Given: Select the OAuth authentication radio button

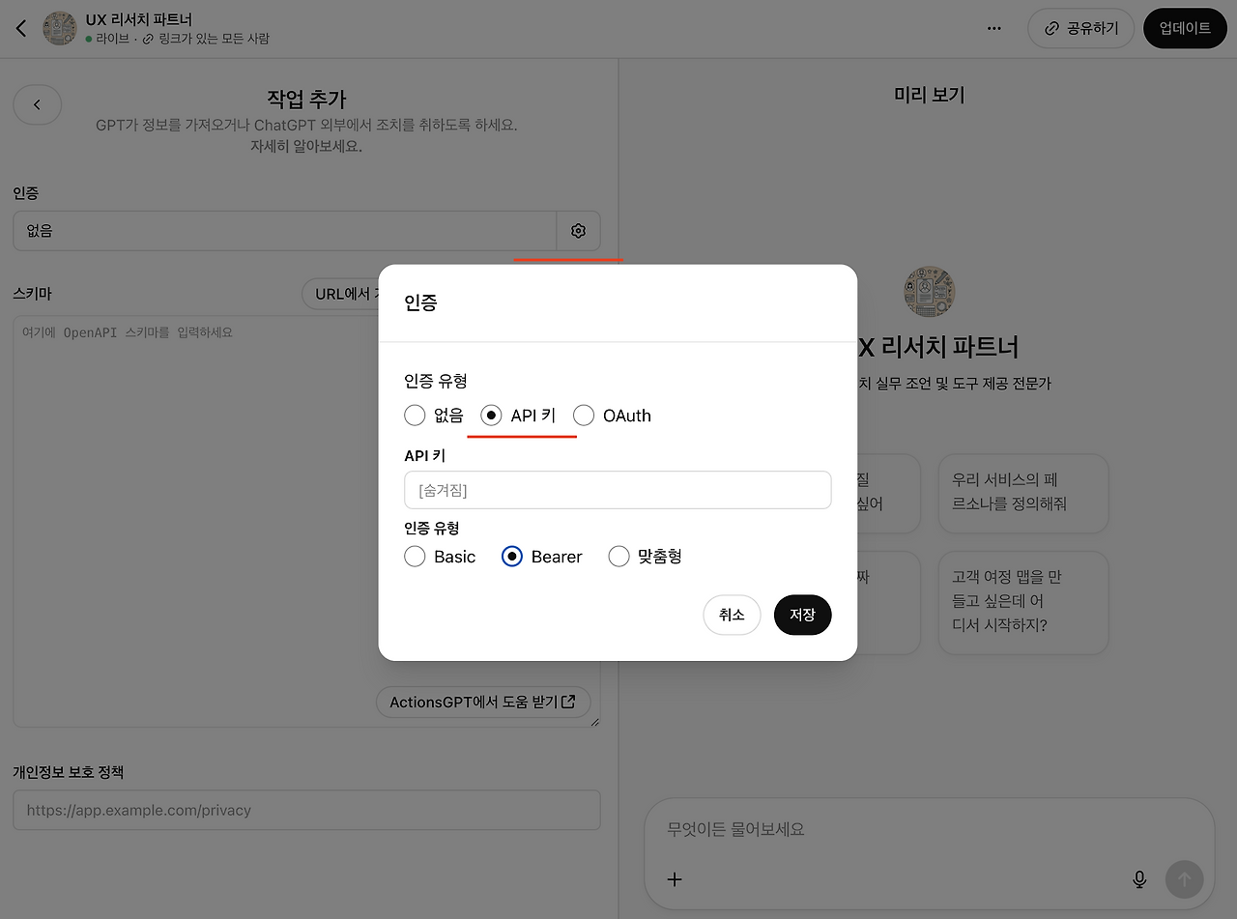Looking at the screenshot, I should click(584, 415).
